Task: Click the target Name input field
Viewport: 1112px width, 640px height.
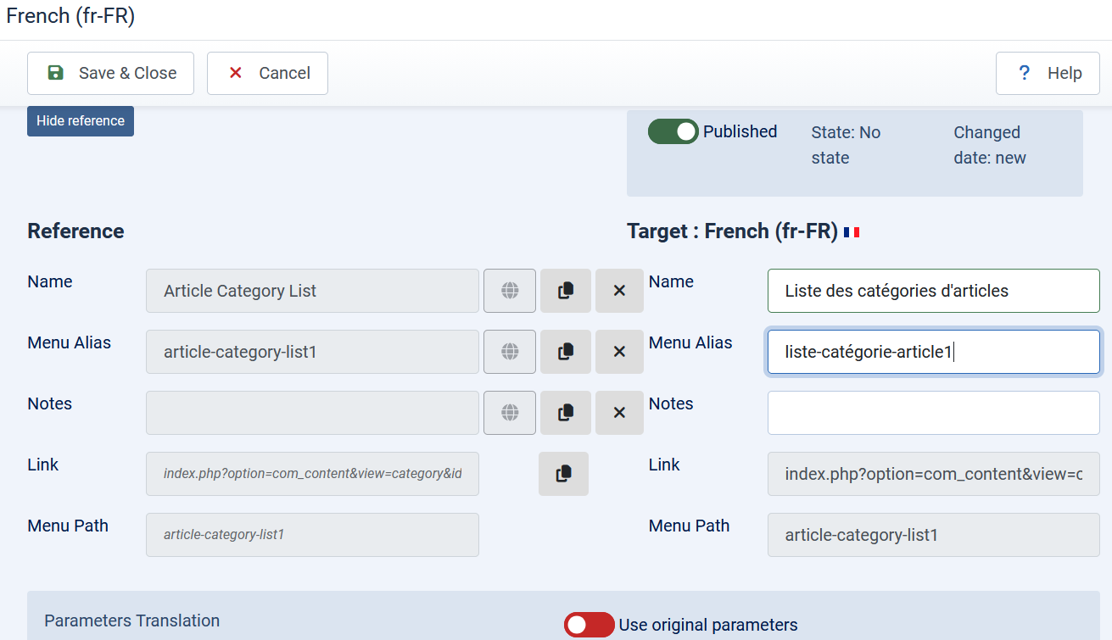Action: click(933, 291)
